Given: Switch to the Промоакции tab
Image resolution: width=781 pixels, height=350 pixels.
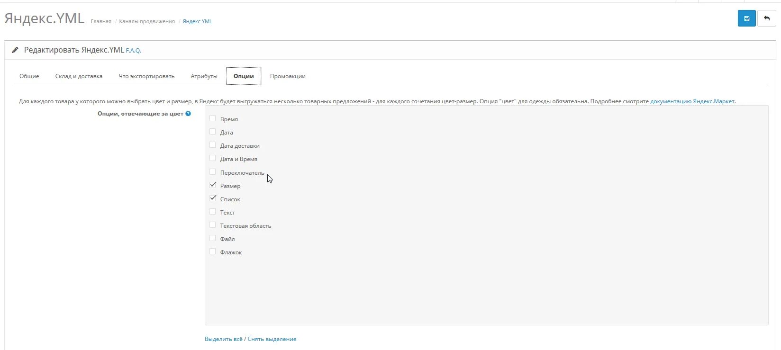Looking at the screenshot, I should coord(288,76).
